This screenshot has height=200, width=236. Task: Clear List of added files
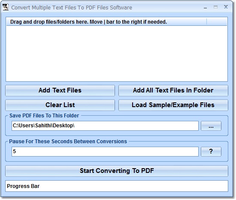point(60,105)
